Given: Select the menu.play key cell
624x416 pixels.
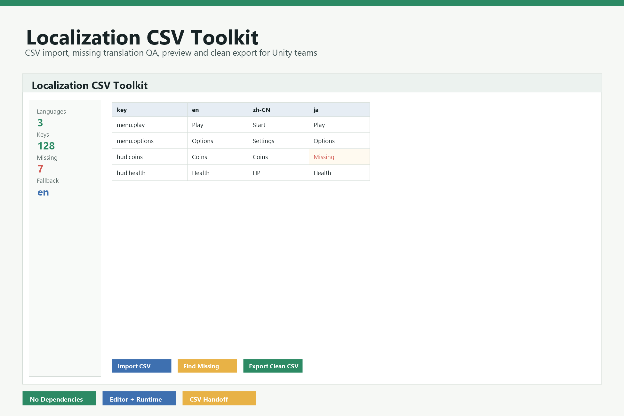Looking at the screenshot, I should (x=150, y=125).
